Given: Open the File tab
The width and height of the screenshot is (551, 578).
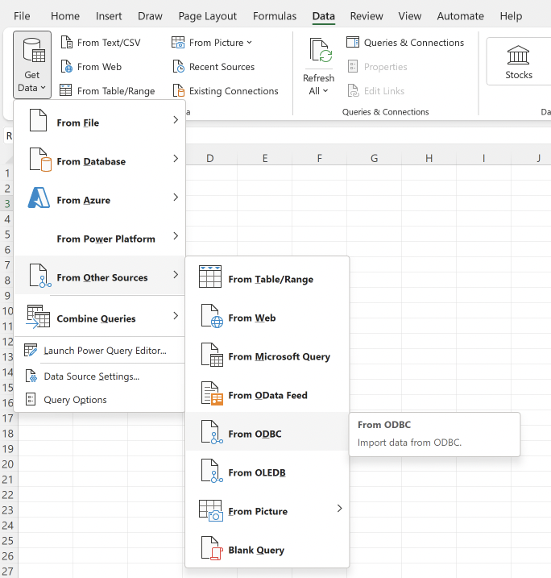Looking at the screenshot, I should (x=22, y=16).
